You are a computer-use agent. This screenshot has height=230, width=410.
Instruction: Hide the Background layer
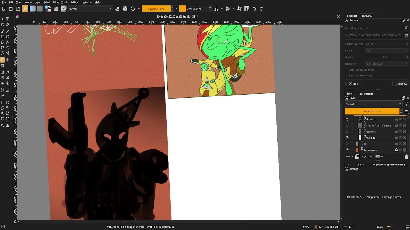point(347,150)
